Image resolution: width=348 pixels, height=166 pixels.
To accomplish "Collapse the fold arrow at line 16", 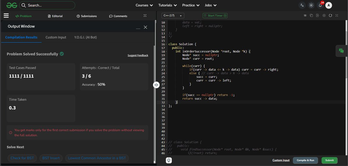I will [x=166, y=44].
